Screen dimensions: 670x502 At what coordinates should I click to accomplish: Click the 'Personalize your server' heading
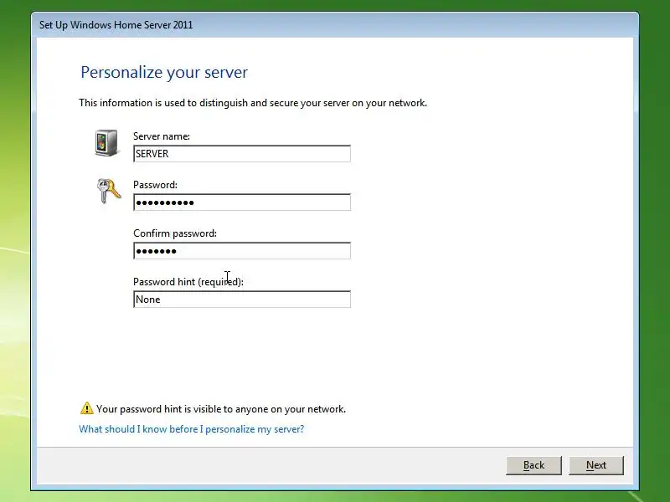164,72
